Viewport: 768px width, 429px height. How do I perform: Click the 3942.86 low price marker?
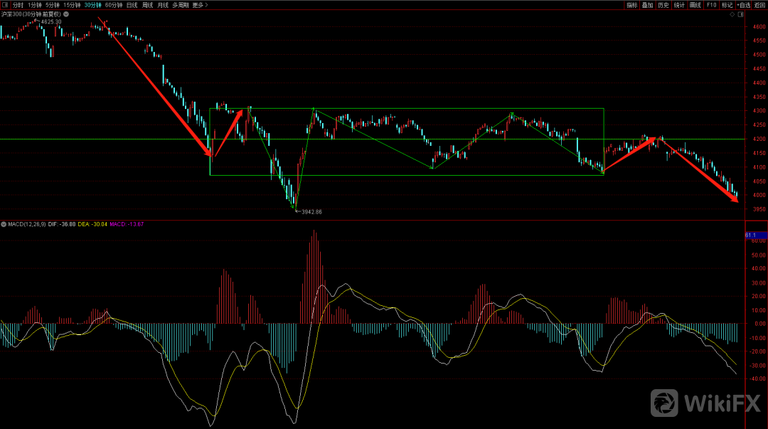click(x=310, y=212)
